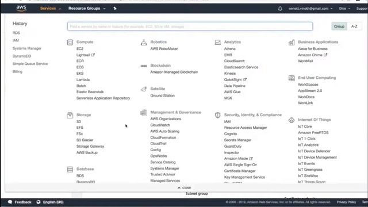Open the Services dropdown menu
368x207 pixels.
point(50,9)
